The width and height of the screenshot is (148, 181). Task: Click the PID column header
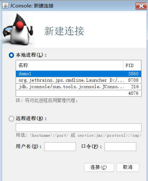[132, 65]
